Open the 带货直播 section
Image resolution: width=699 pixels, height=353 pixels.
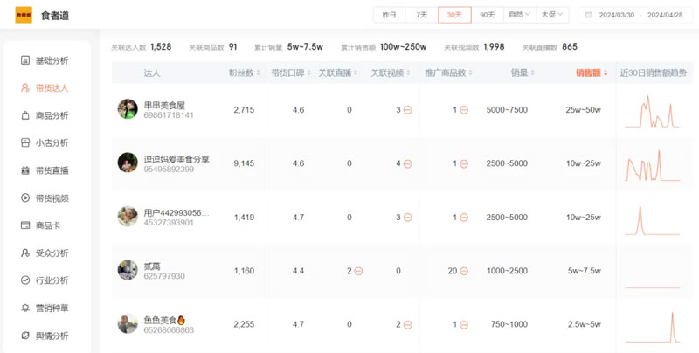(x=51, y=170)
